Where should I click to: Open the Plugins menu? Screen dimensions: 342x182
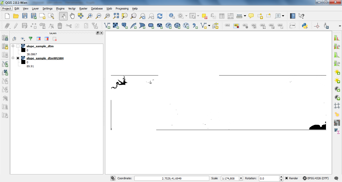[x=60, y=8]
